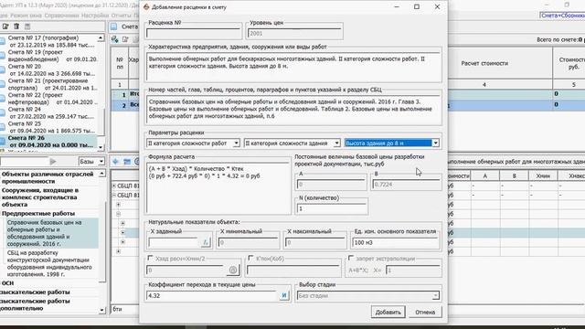The height and width of the screenshot is (329, 585).
Task: Click up arrow of reference list scrollbar
Action: coord(102,175)
